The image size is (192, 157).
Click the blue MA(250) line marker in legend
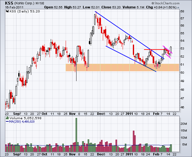point(7,122)
